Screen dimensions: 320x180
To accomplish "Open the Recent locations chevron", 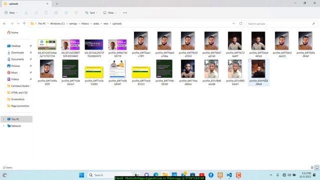I will coord(18,23).
